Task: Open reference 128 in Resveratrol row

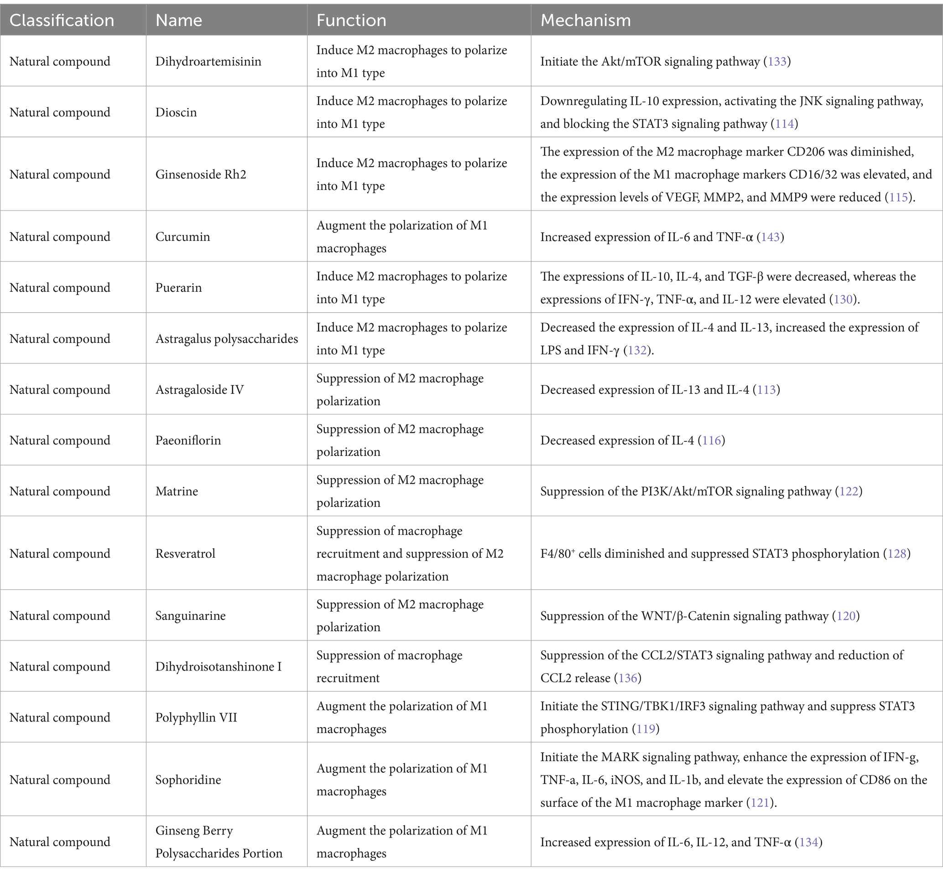Action: coord(896,554)
